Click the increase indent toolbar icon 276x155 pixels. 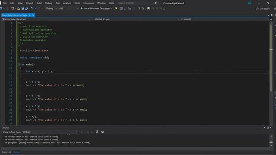click(143, 9)
